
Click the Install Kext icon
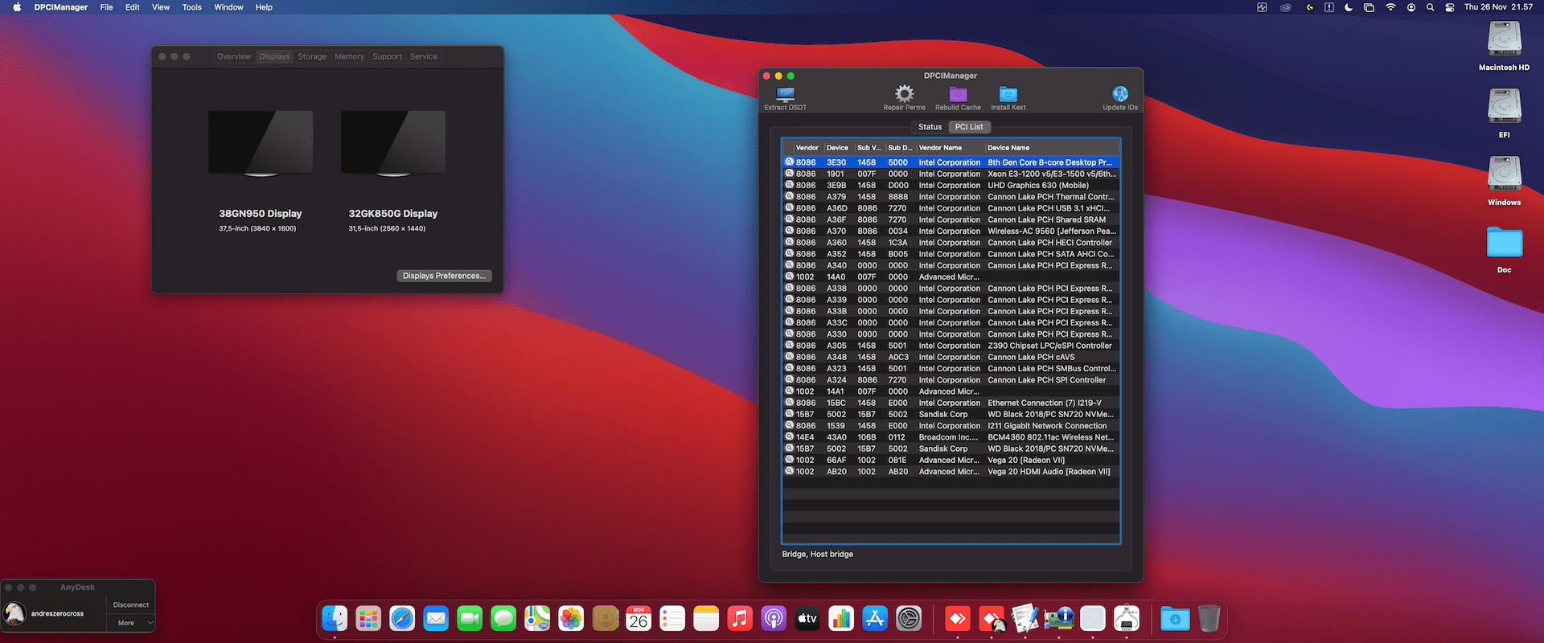point(1008,95)
